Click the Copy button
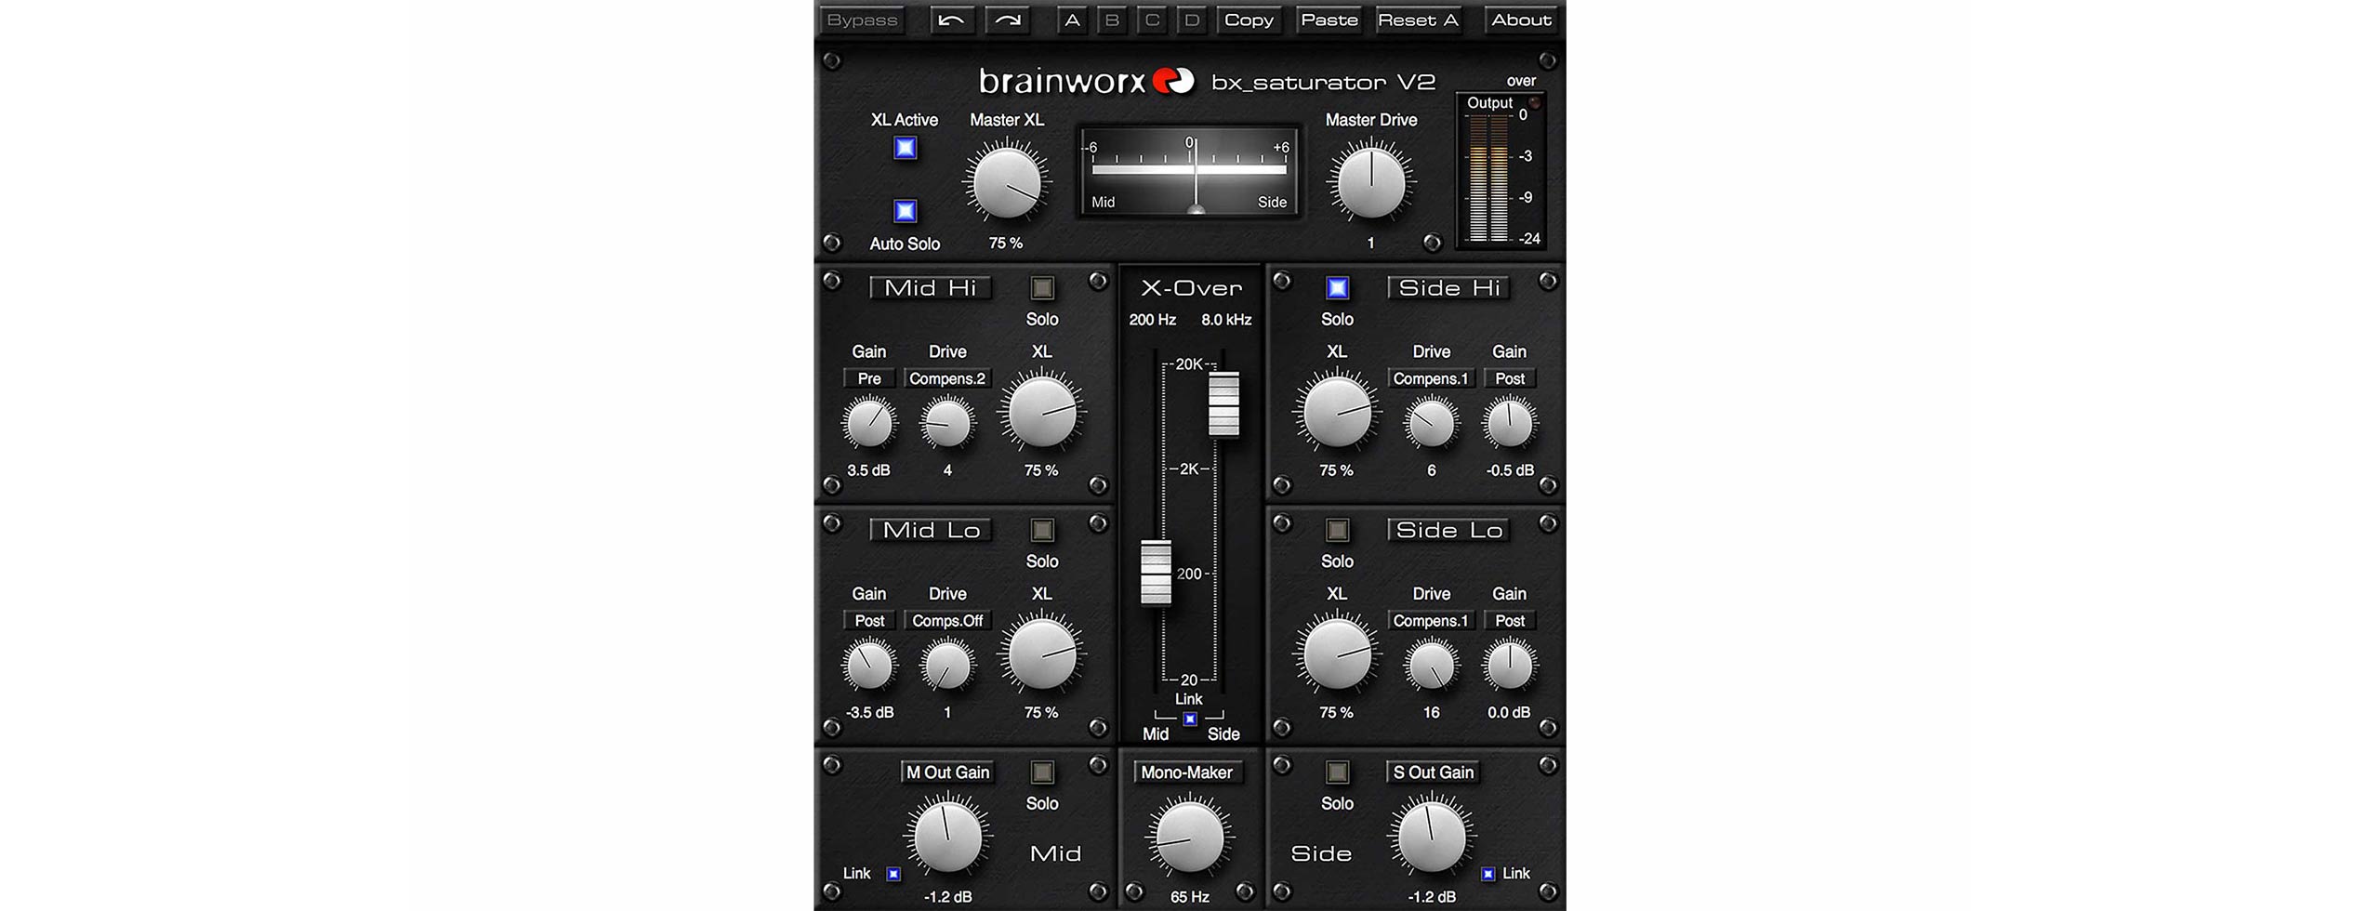The height and width of the screenshot is (911, 2380). coord(1249,20)
